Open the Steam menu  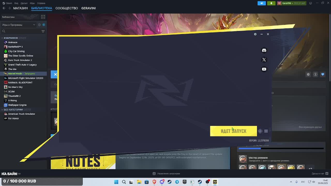[7, 3]
